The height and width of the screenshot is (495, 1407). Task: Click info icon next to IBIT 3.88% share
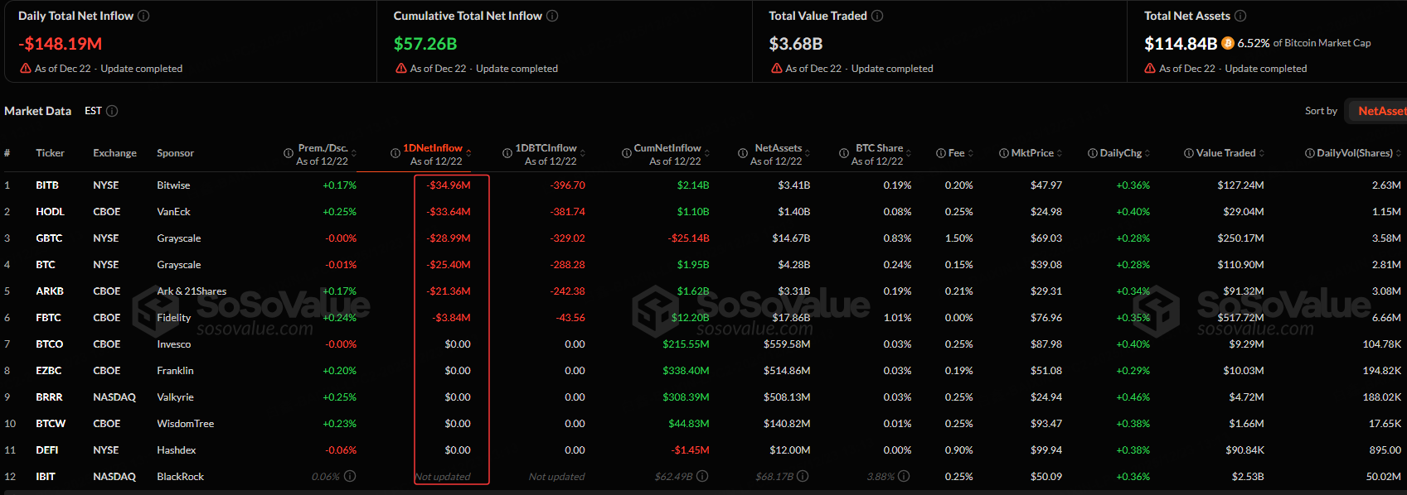(904, 476)
